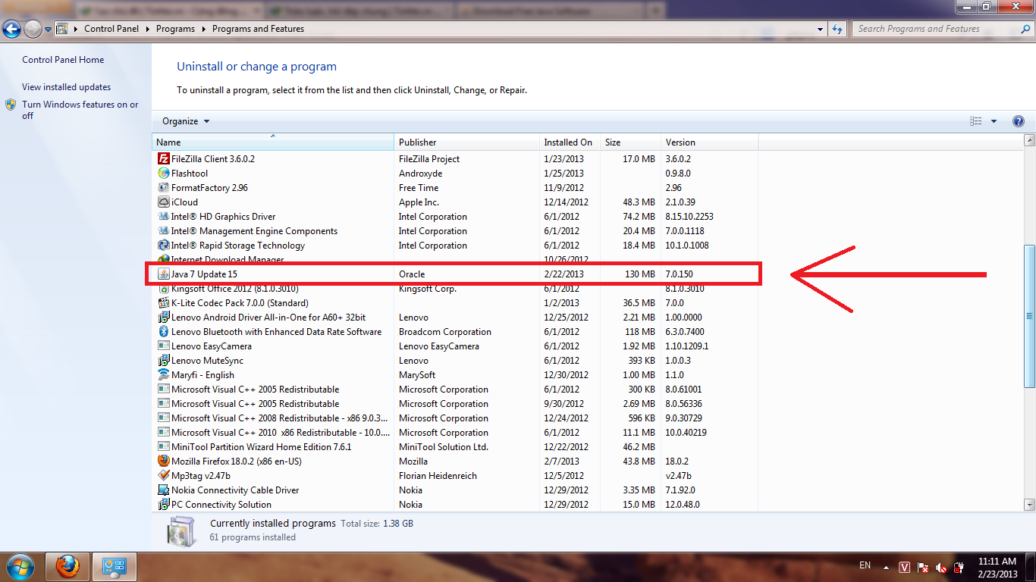Click the Mp3tag v2.47b icon
Image resolution: width=1036 pixels, height=582 pixels.
pos(163,476)
